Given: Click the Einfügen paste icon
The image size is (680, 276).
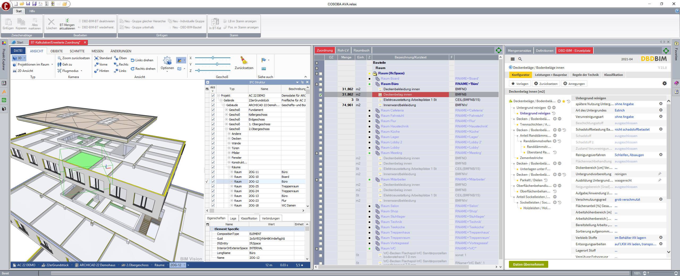Looking at the screenshot, I should (x=8, y=22).
